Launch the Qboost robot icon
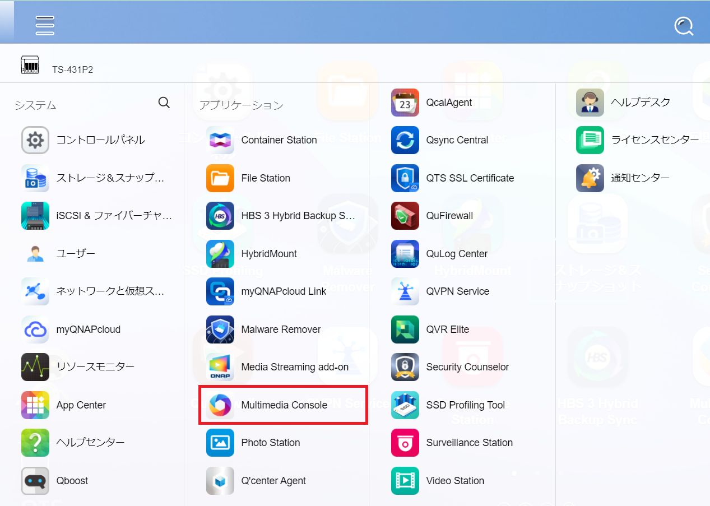 35,481
